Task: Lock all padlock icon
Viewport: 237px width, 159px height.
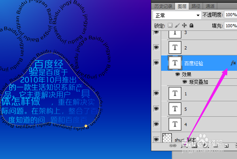Action: 191,25
